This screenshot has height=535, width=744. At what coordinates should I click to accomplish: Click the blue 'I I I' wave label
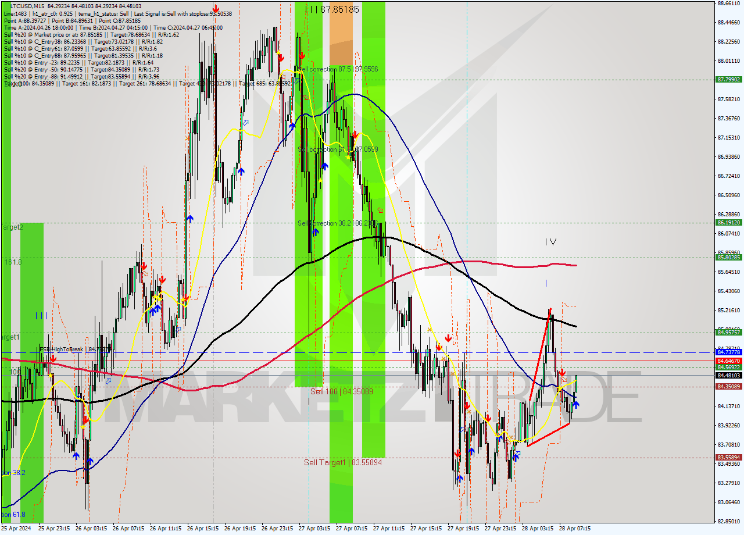pos(41,316)
